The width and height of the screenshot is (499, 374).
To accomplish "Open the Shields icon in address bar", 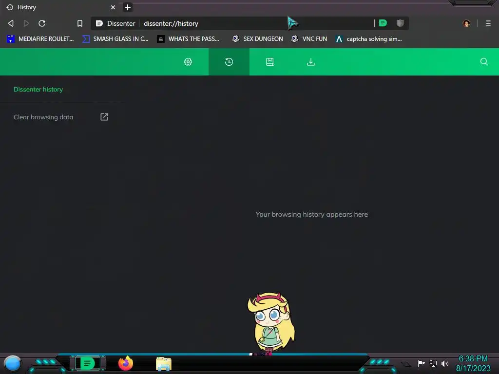I will tap(400, 23).
